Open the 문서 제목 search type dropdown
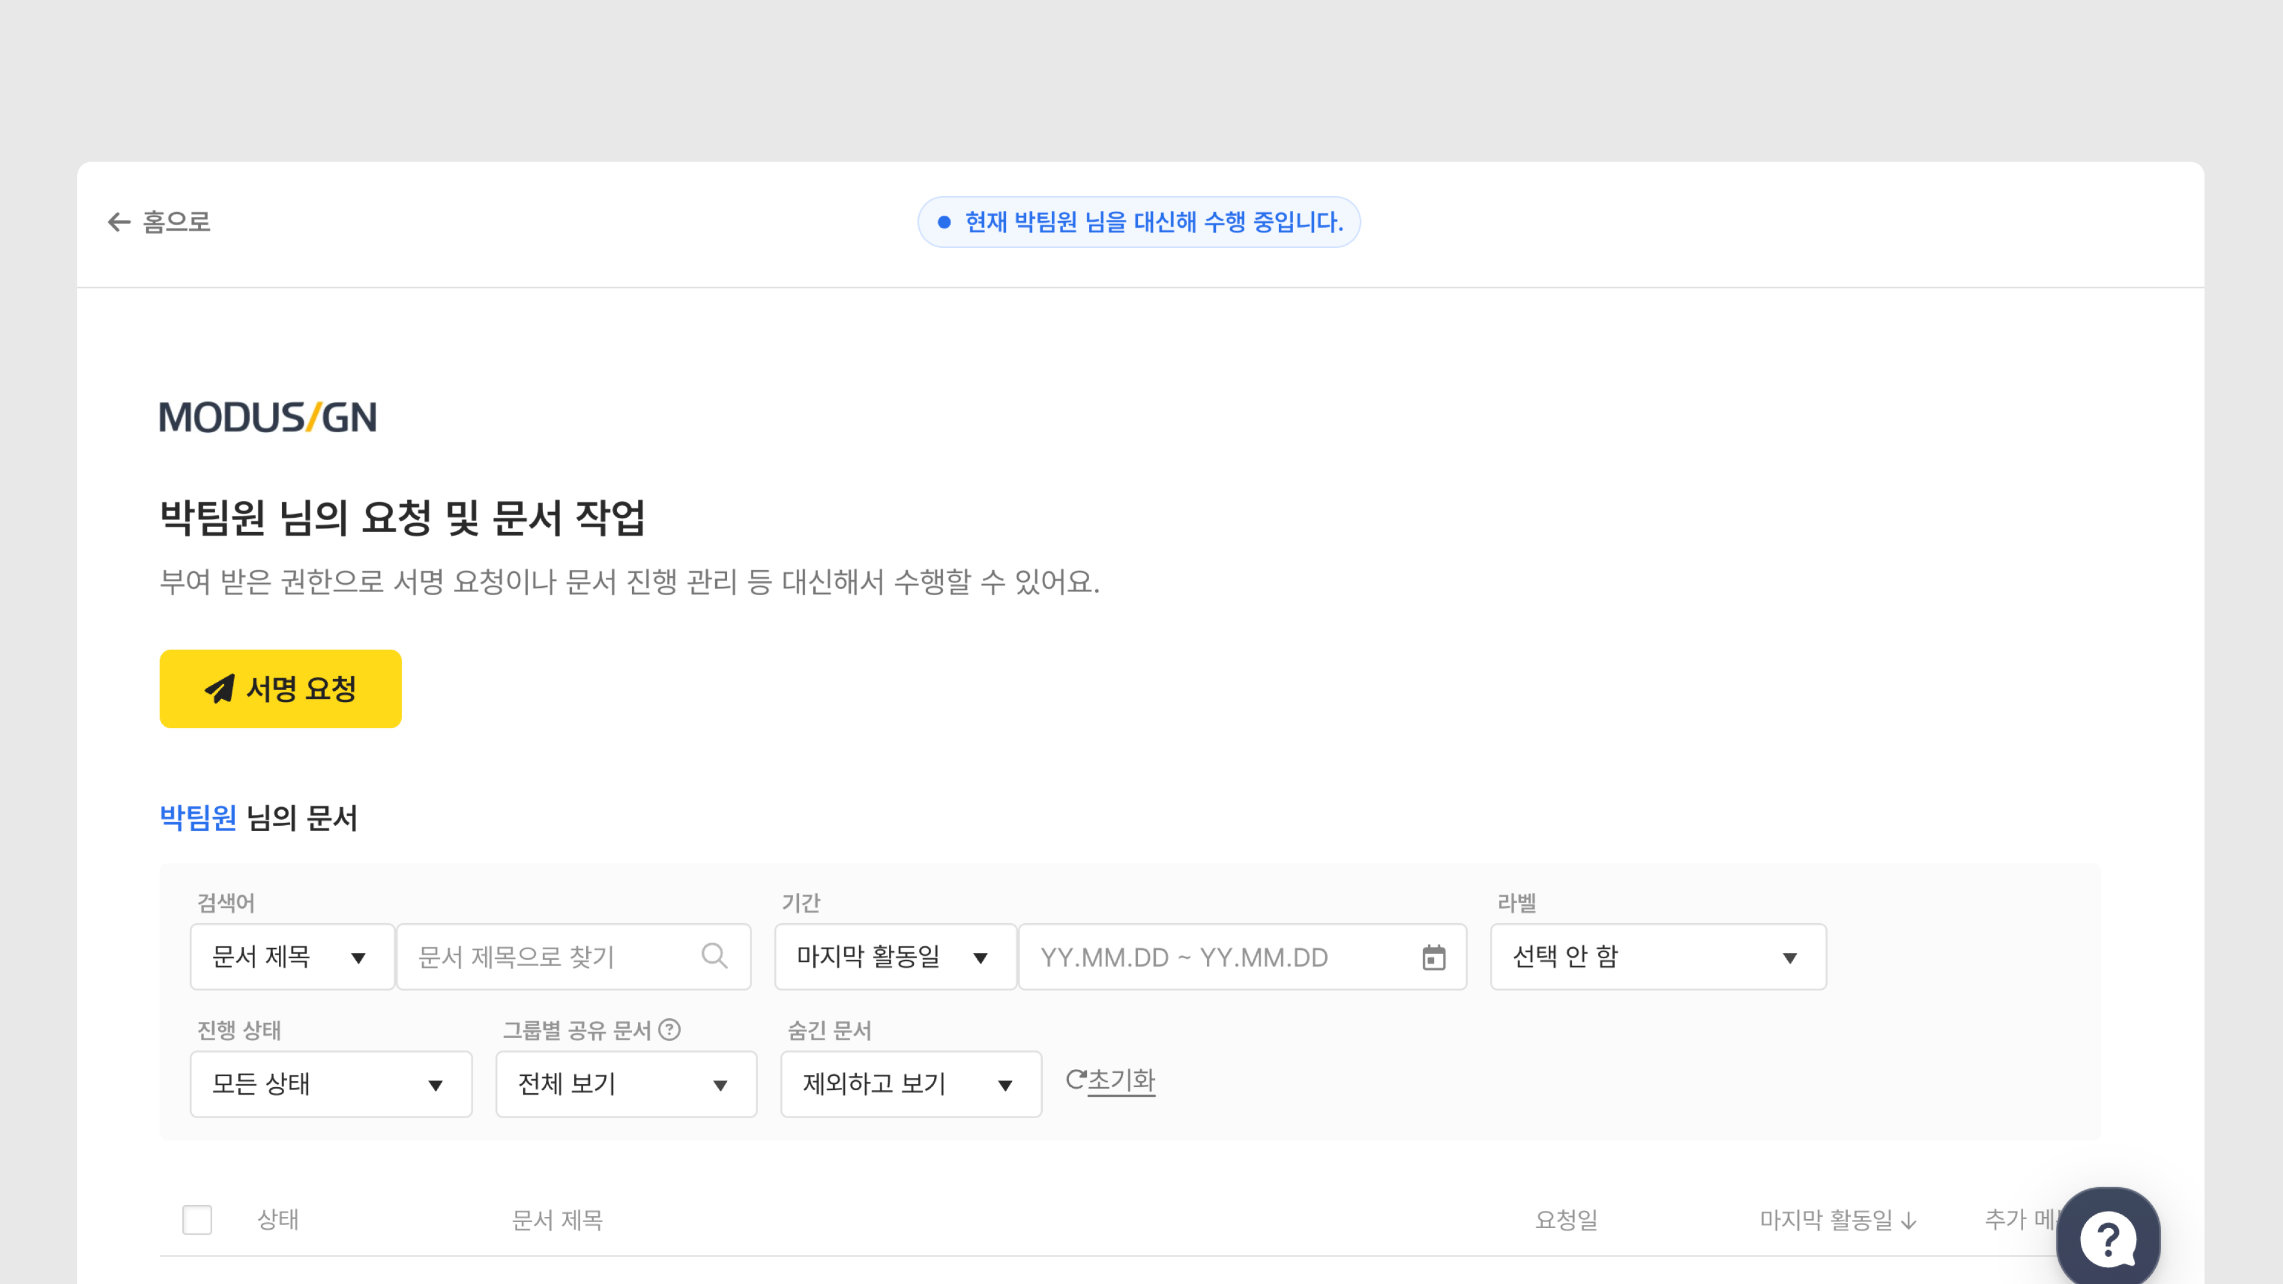The width and height of the screenshot is (2283, 1284). (x=291, y=956)
